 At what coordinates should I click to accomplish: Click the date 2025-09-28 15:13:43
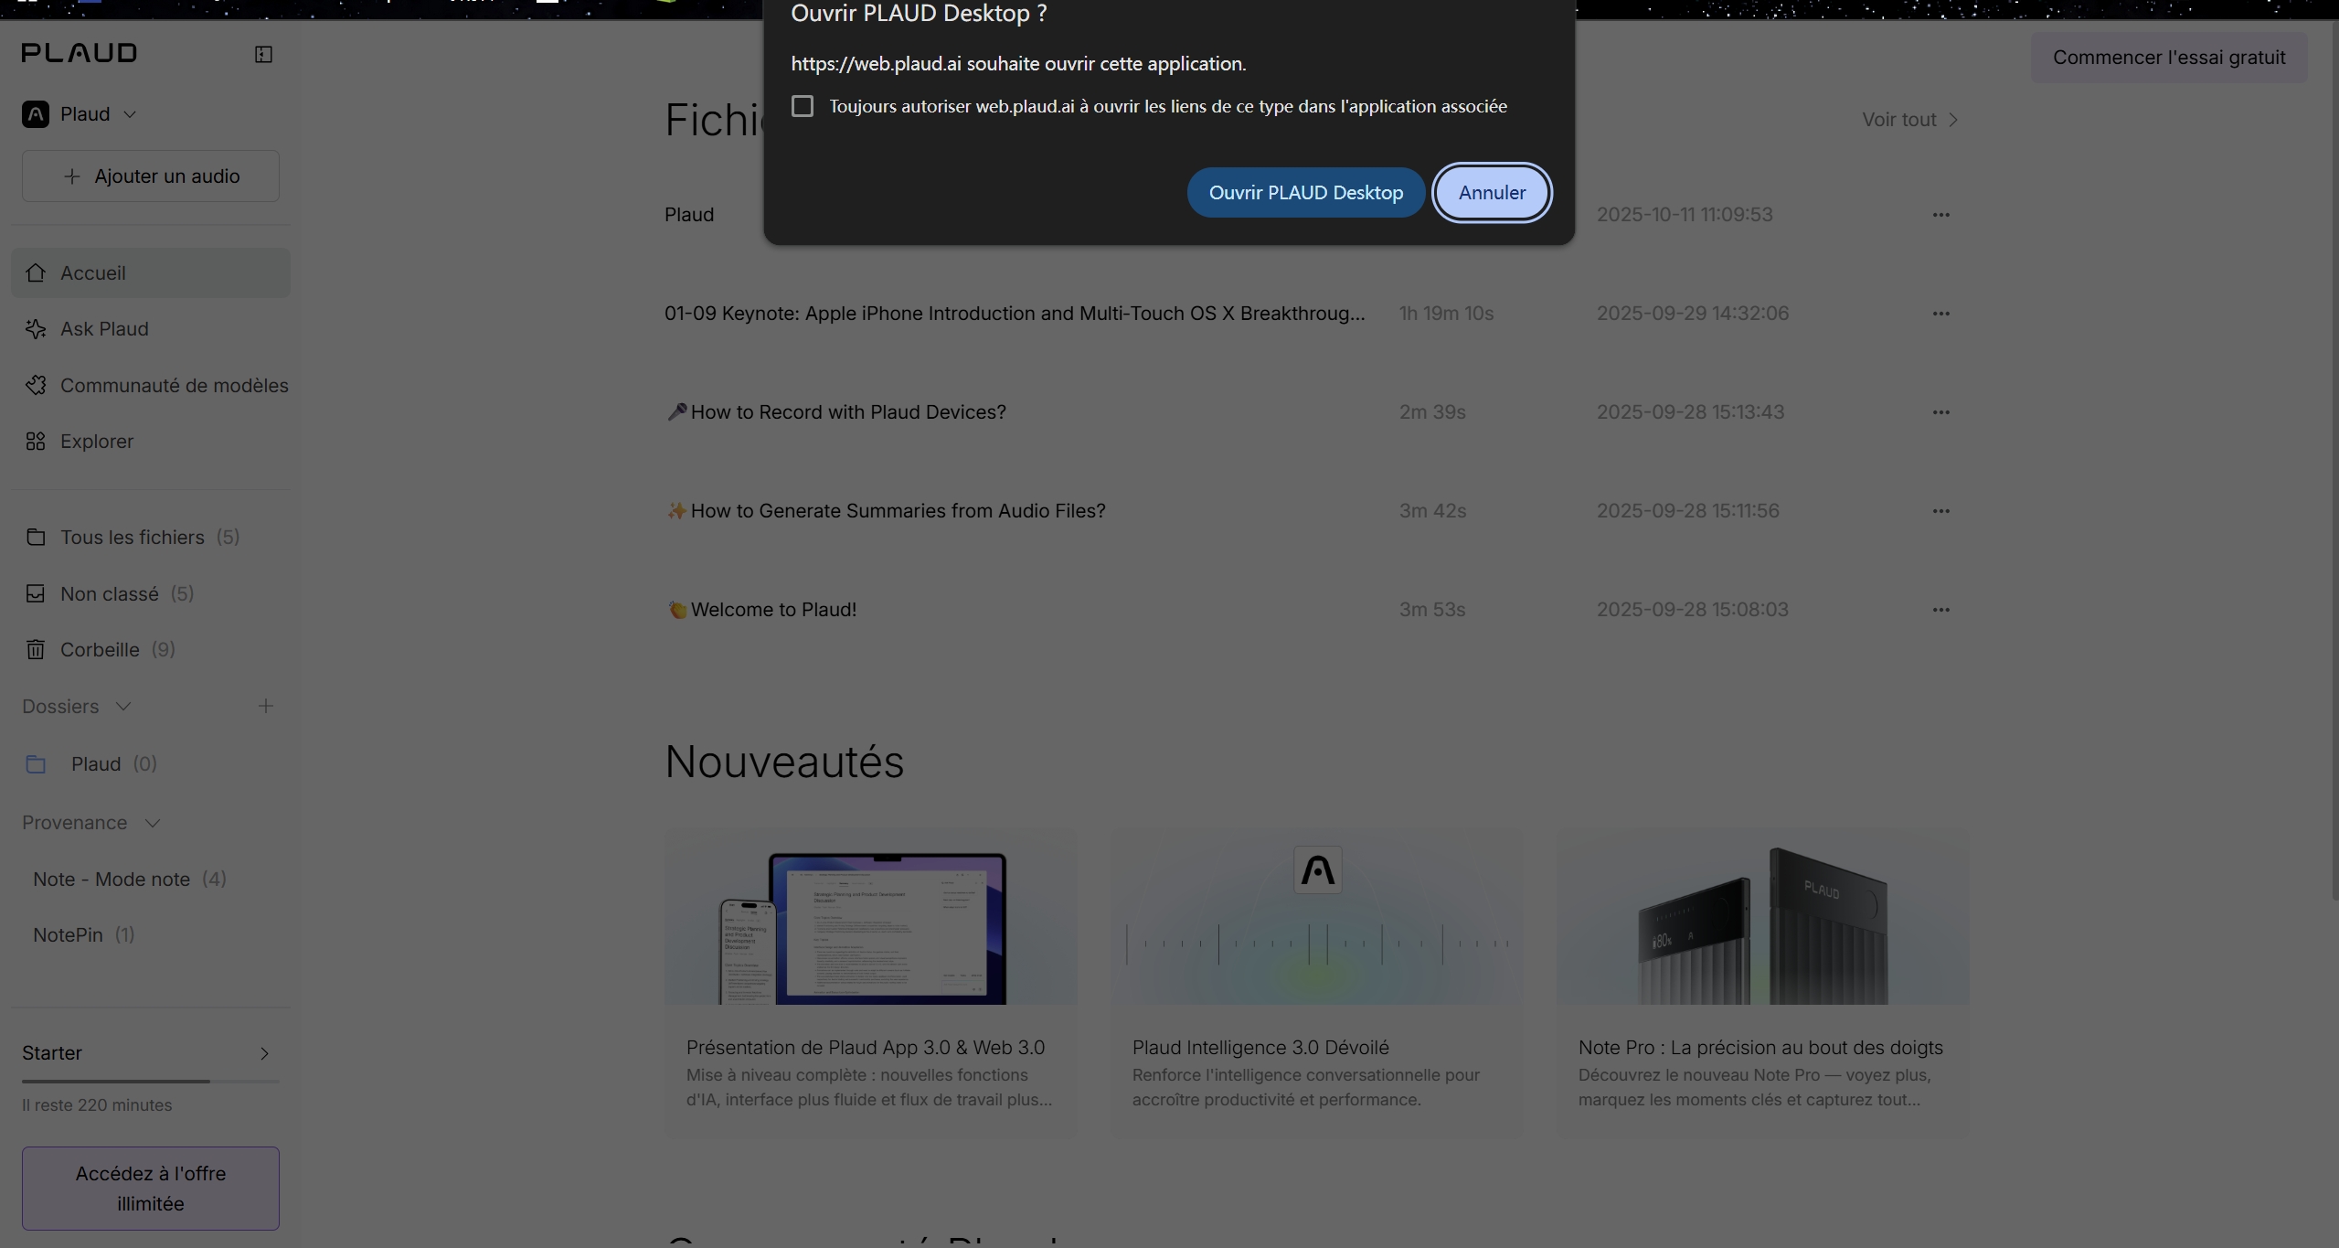pyautogui.click(x=1690, y=412)
